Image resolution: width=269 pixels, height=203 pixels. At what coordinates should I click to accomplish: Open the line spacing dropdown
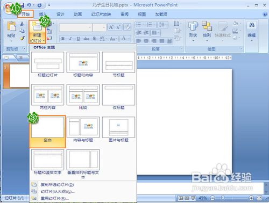click(x=163, y=24)
